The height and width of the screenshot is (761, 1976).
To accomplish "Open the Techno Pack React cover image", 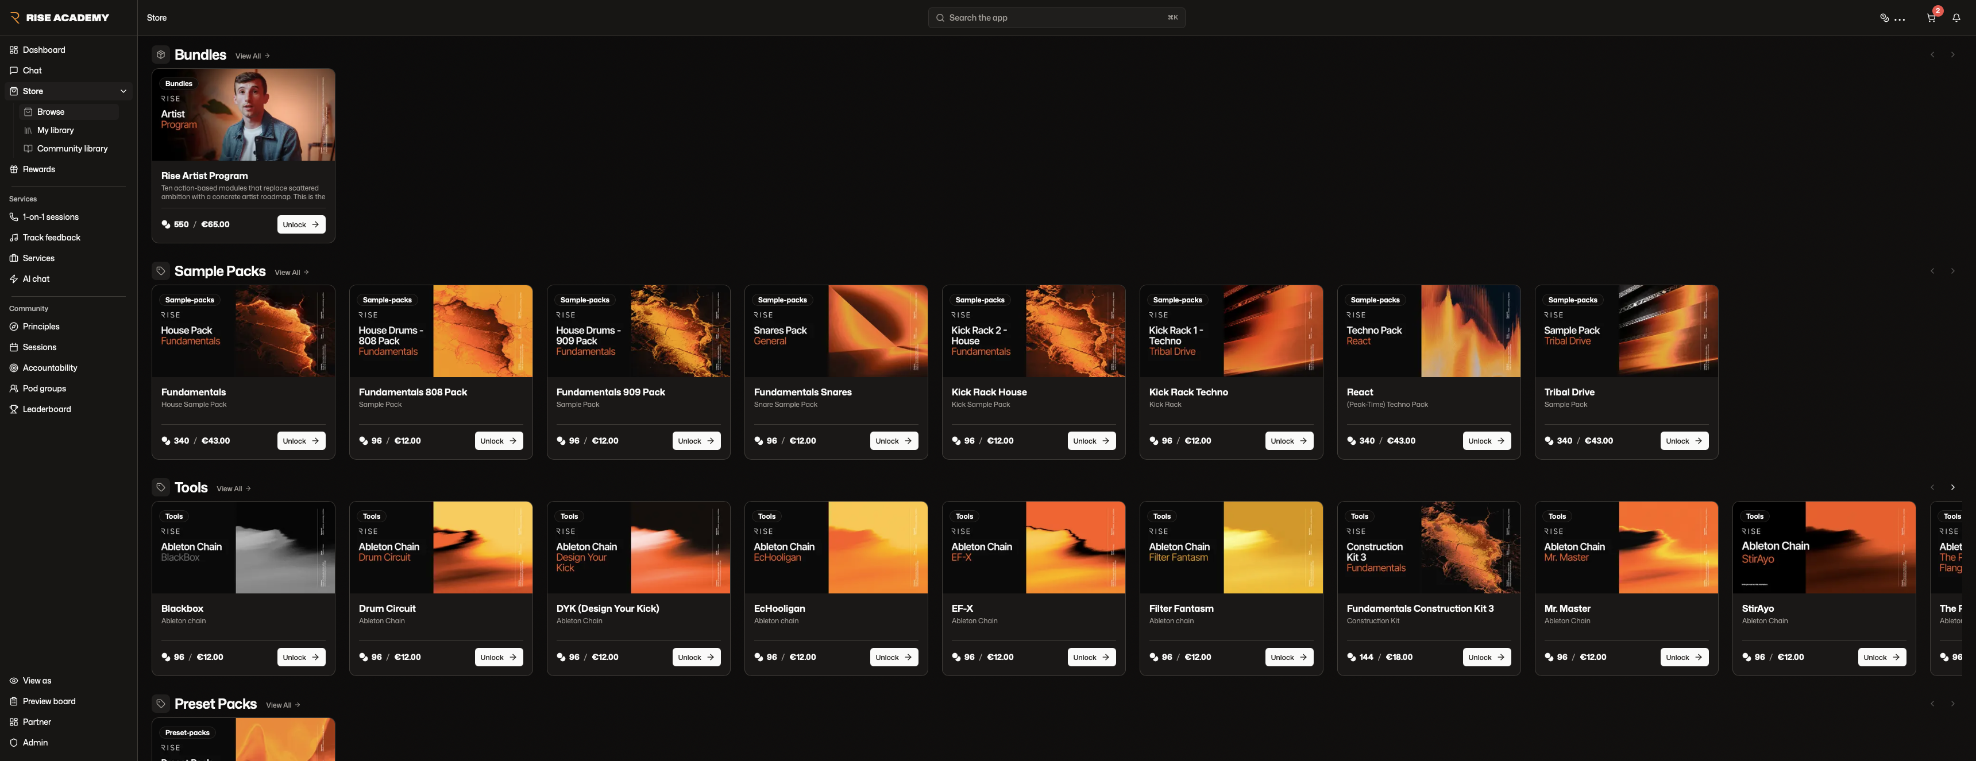I will pyautogui.click(x=1429, y=331).
